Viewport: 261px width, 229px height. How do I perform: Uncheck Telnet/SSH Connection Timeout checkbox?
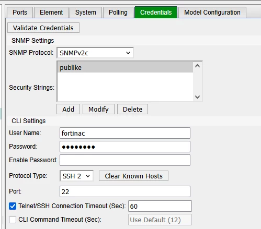(13, 206)
